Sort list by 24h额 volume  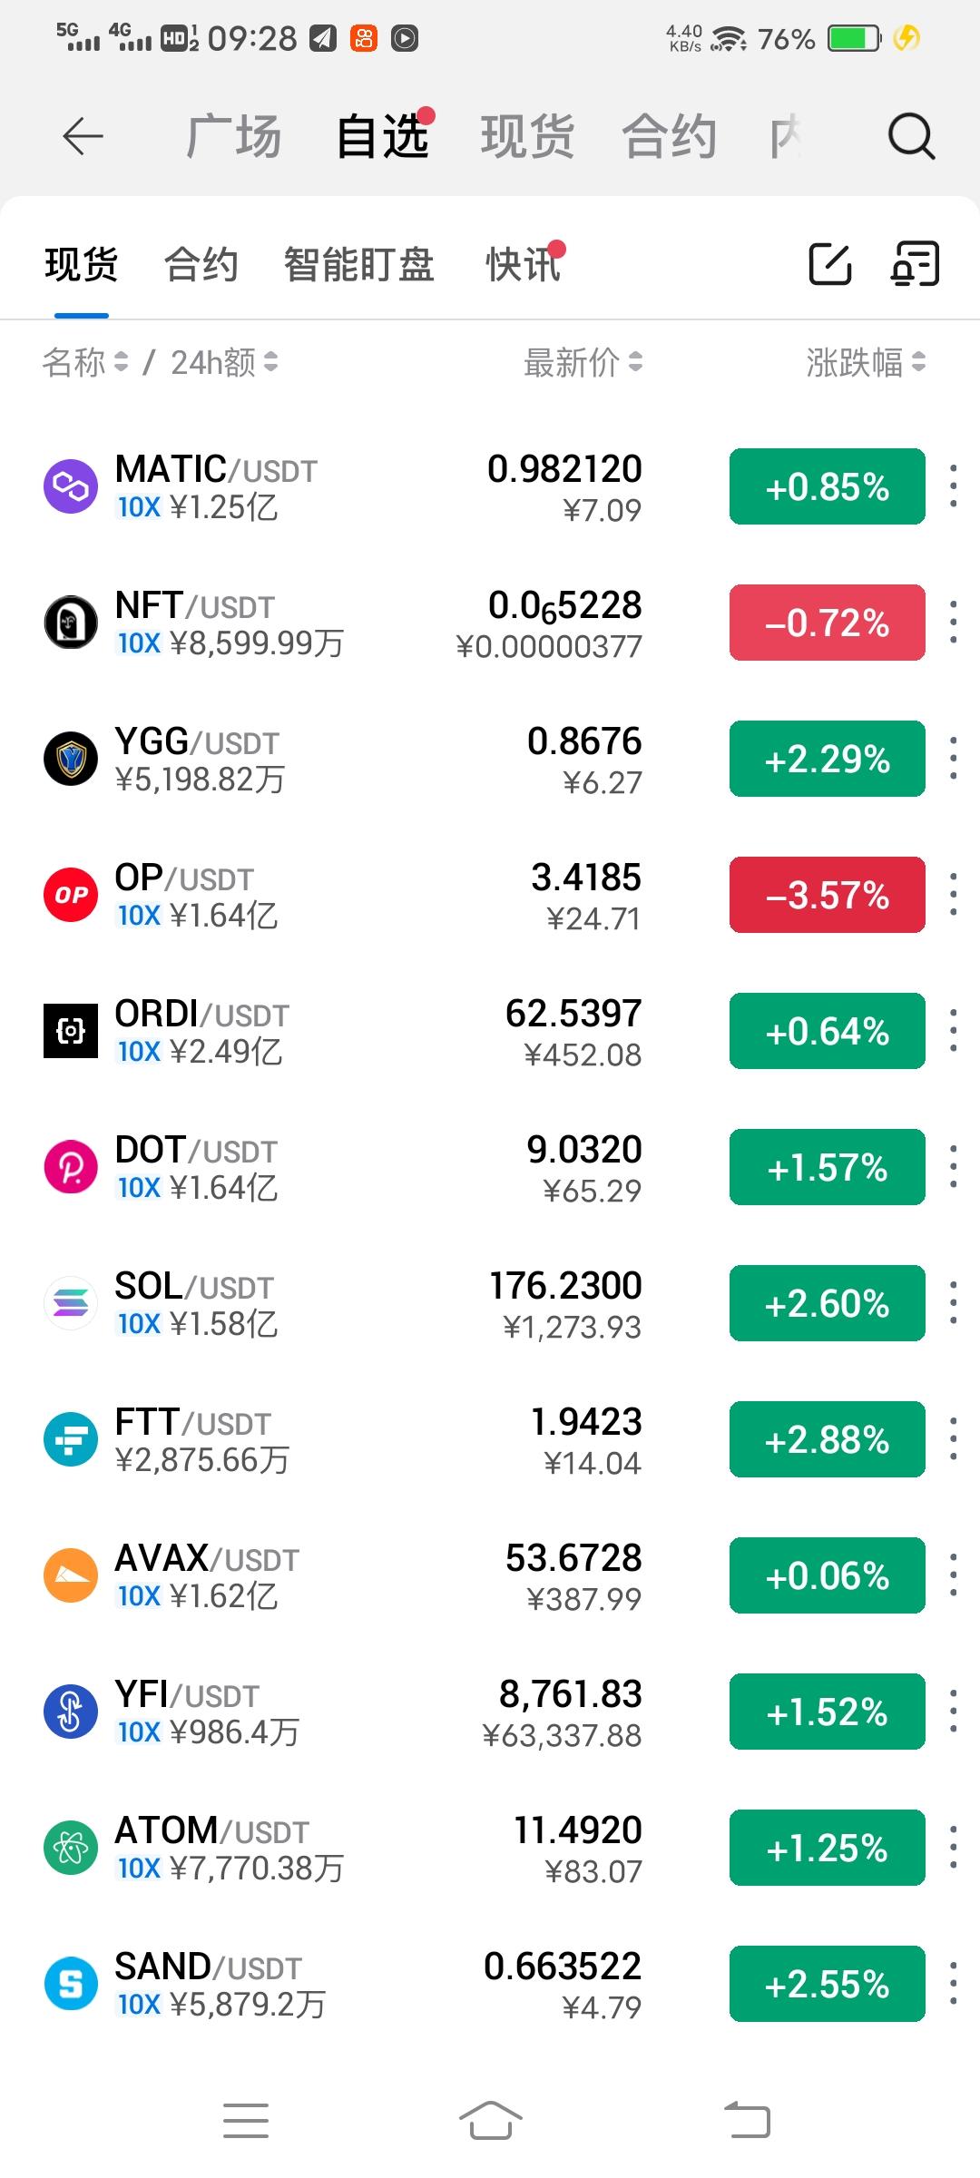(x=224, y=363)
